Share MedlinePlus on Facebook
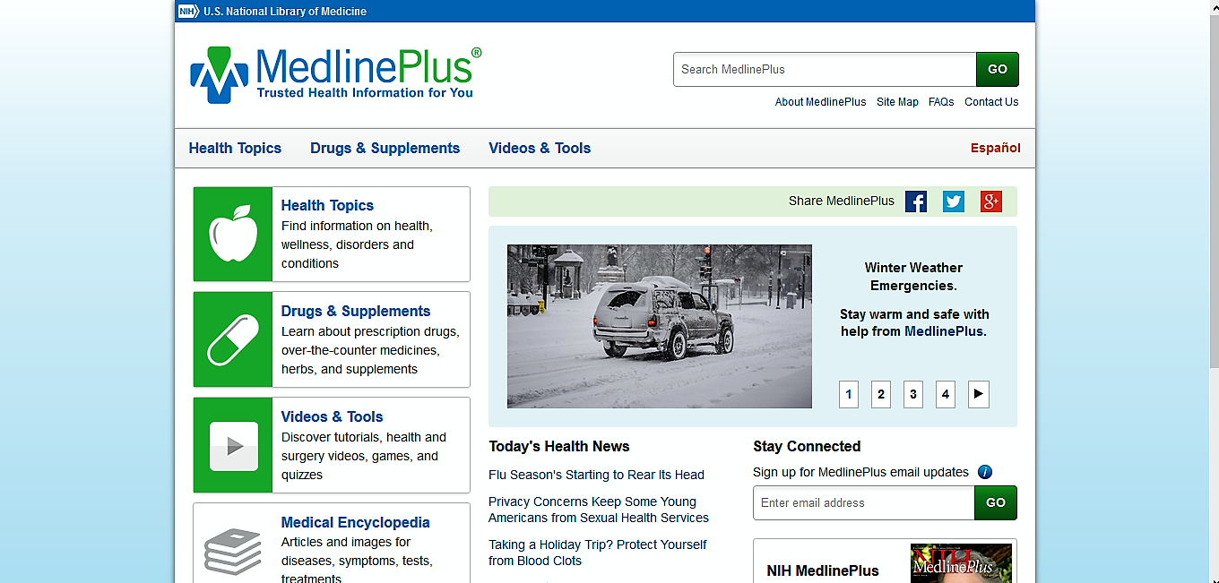1219x583 pixels. 916,201
